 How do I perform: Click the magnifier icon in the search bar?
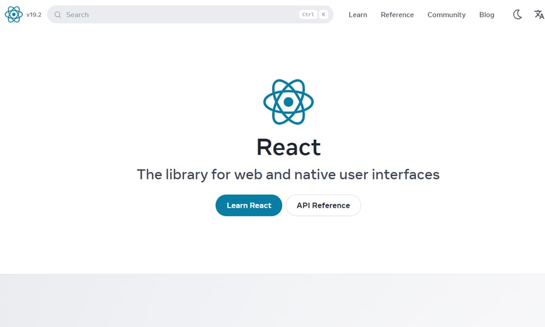coord(58,15)
